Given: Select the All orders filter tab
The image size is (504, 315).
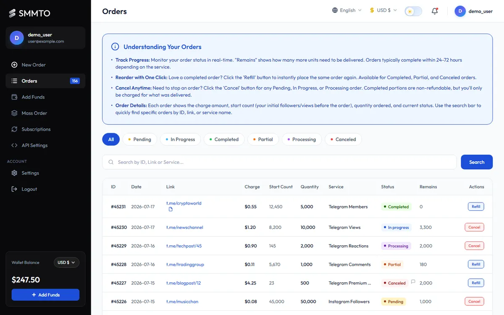Looking at the screenshot, I should [x=111, y=139].
